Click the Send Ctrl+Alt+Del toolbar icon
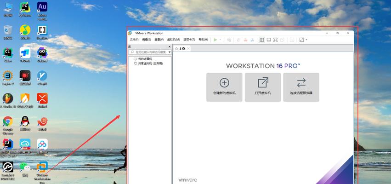This screenshot has height=184, width=391. coord(229,40)
